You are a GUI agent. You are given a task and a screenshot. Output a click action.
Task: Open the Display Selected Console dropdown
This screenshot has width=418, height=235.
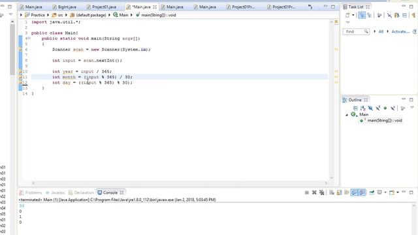(x=385, y=193)
